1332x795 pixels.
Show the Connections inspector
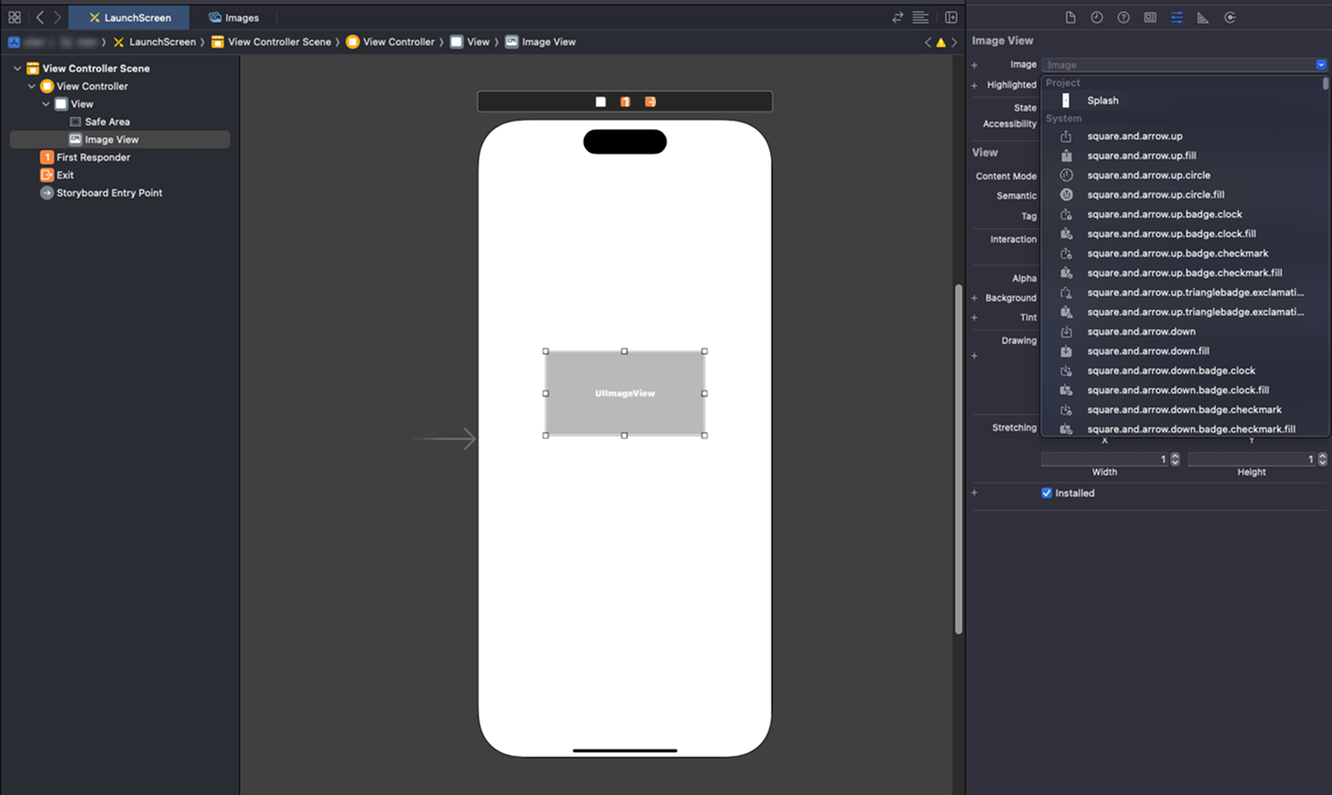click(1230, 18)
